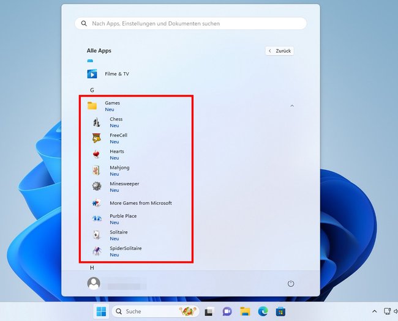Click the Solitaire label text
Image resolution: width=398 pixels, height=321 pixels.
point(119,232)
